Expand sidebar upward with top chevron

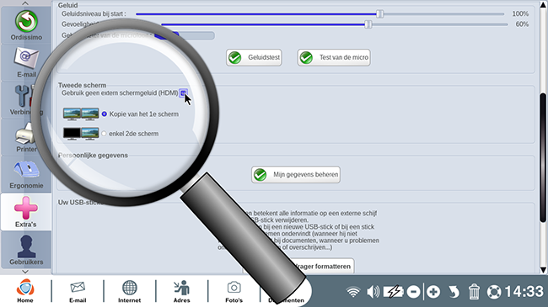point(25,3)
